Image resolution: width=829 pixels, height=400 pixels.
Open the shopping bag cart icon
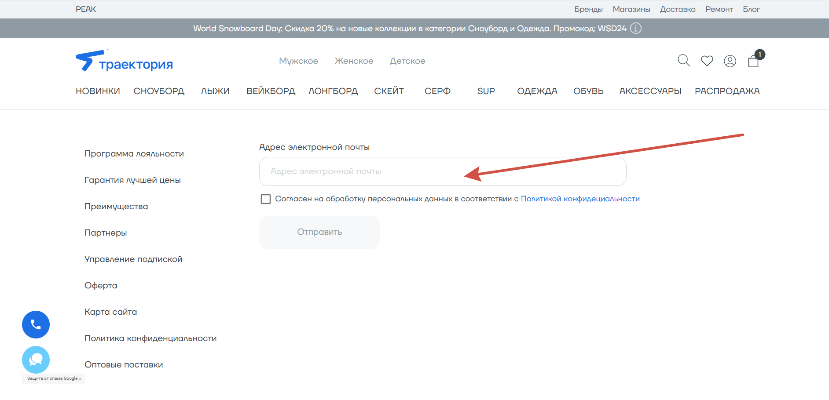(x=755, y=59)
